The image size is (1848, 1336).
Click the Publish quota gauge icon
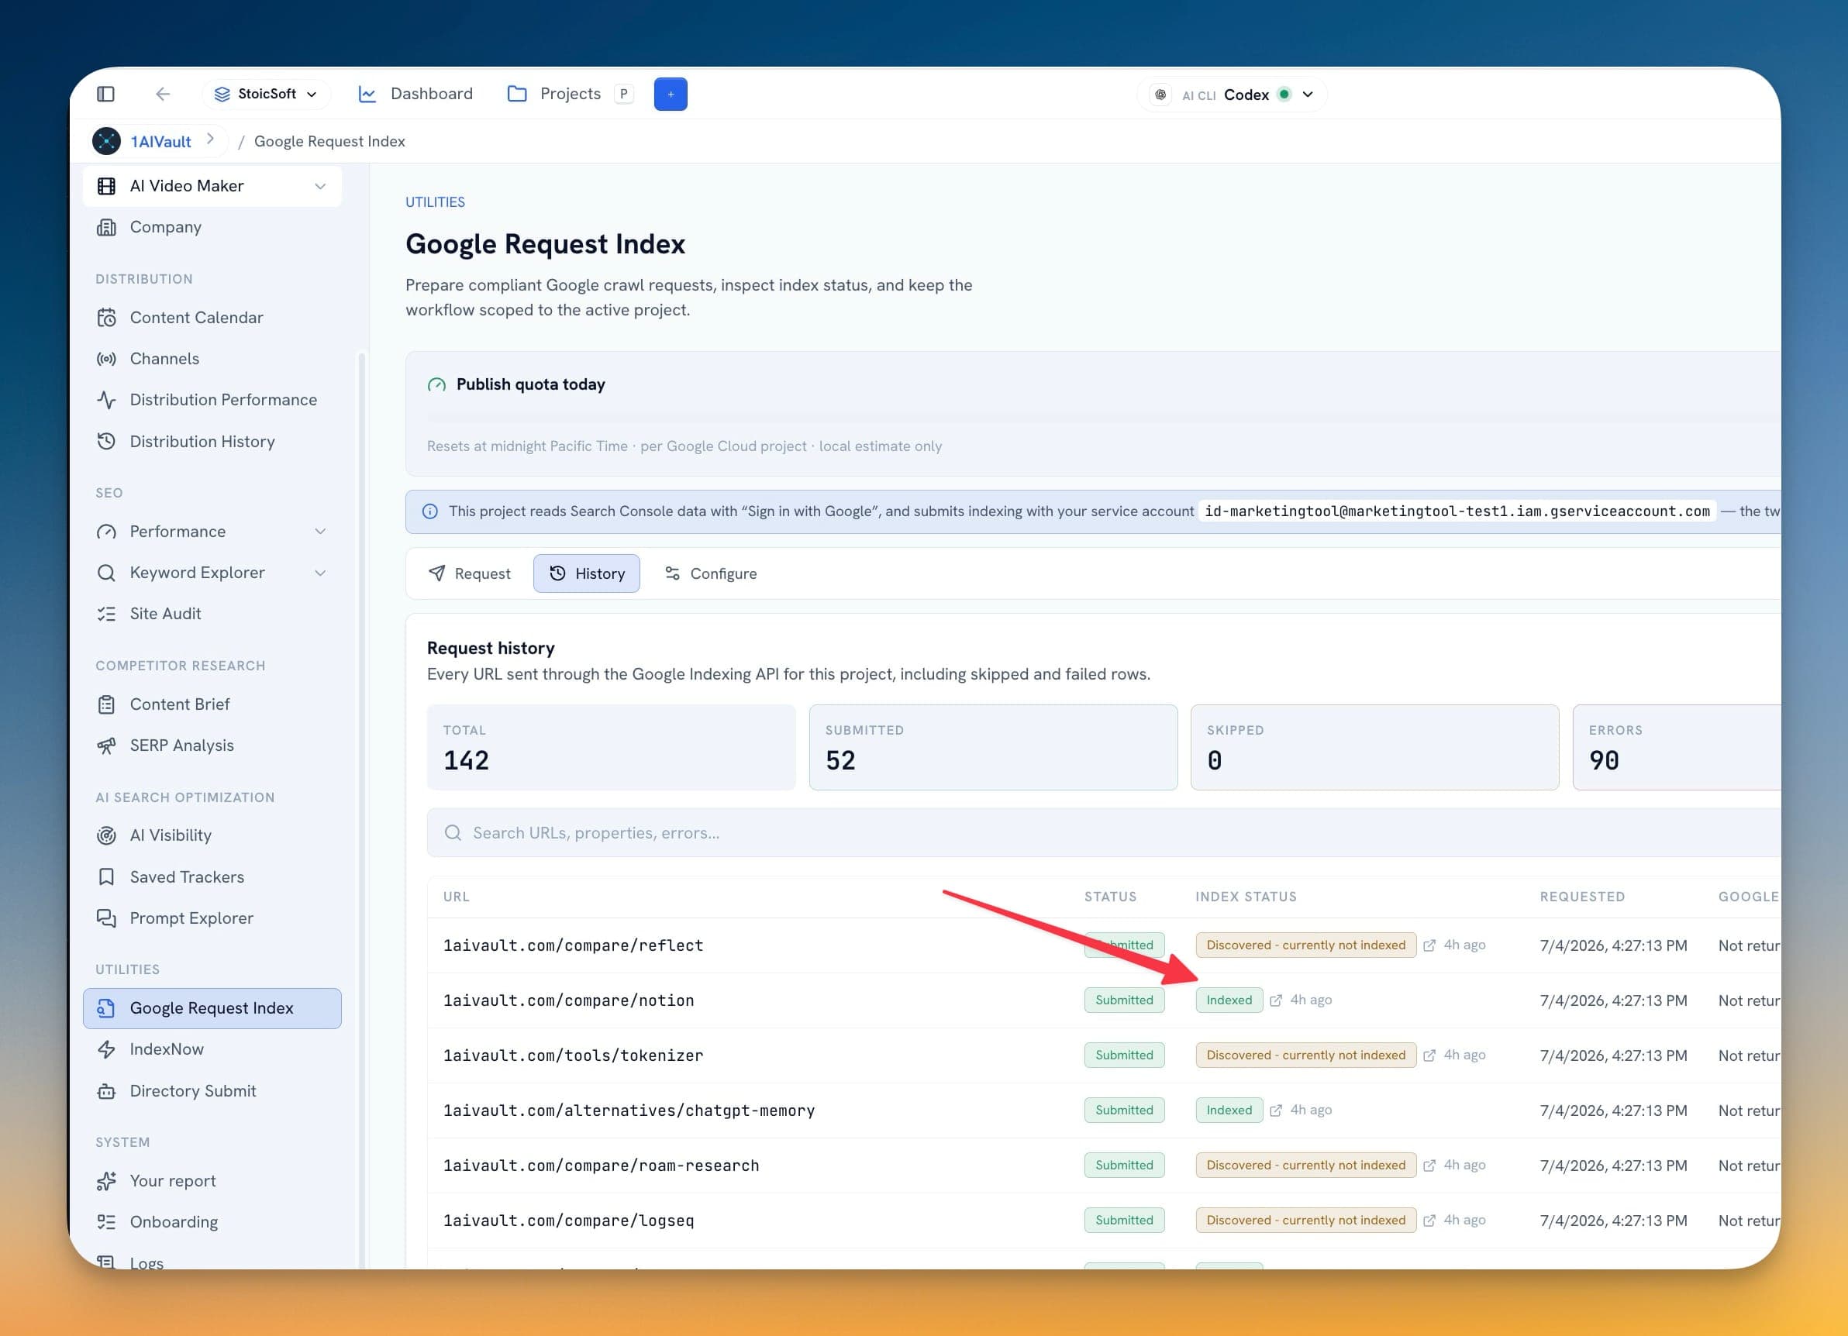click(x=436, y=384)
